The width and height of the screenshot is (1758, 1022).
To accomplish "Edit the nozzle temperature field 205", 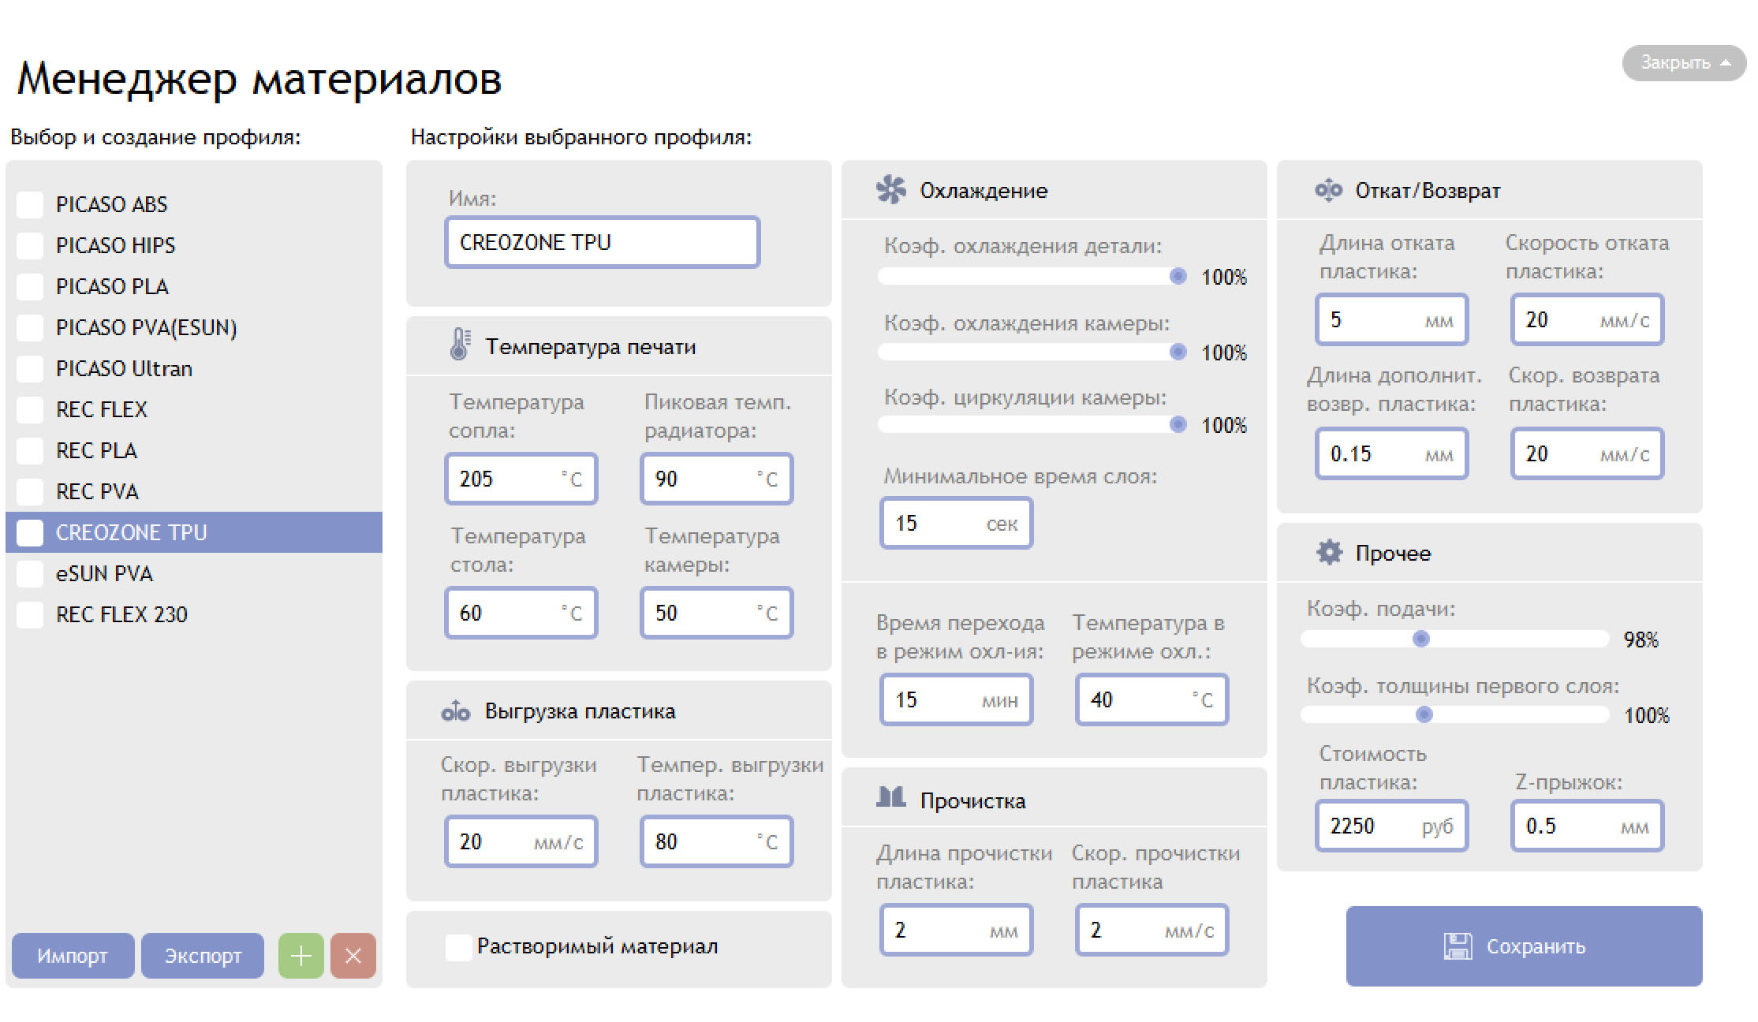I will point(521,479).
